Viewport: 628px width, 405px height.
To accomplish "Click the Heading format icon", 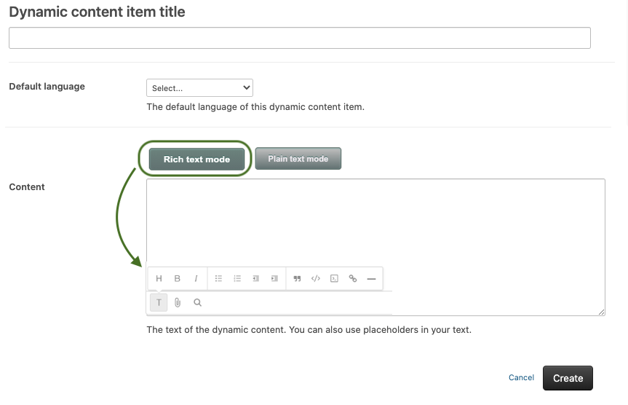I will pyautogui.click(x=159, y=278).
